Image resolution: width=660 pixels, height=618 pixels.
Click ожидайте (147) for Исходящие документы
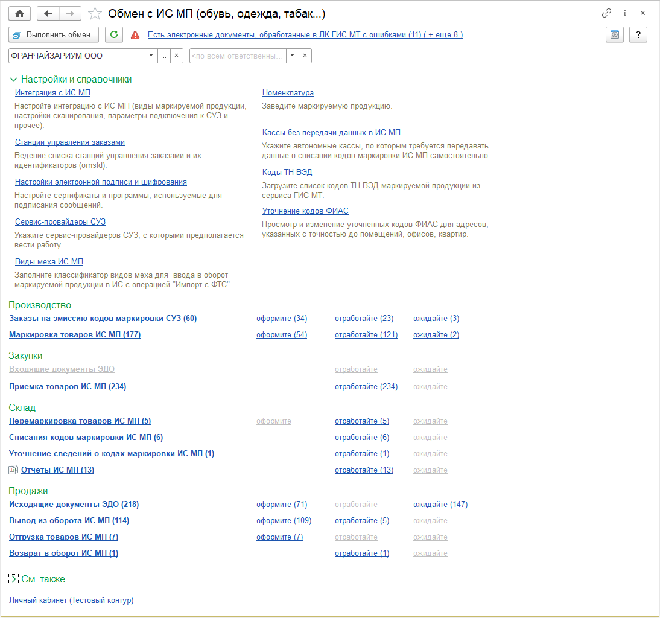click(440, 505)
